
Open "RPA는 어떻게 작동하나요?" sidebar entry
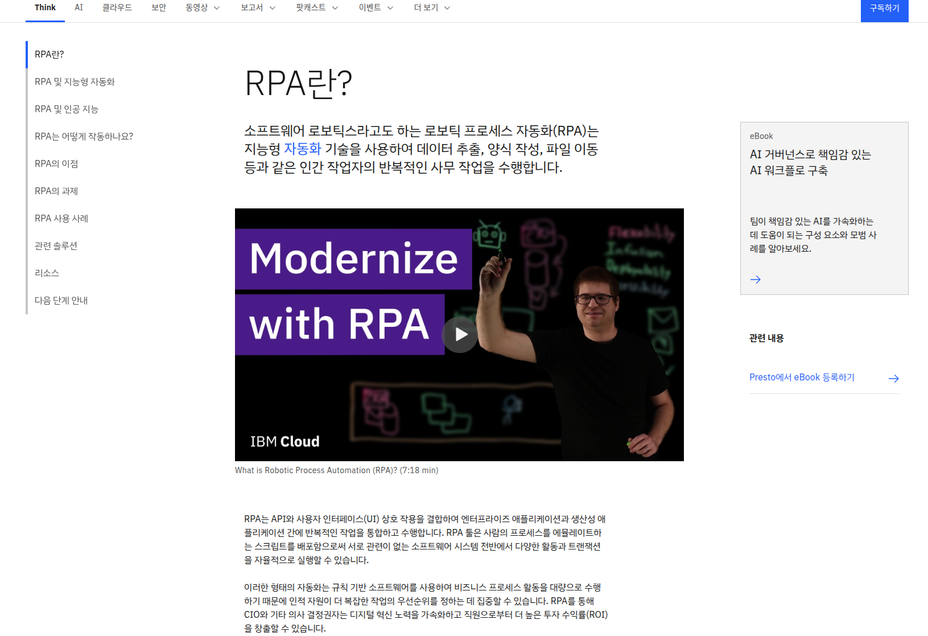[84, 136]
